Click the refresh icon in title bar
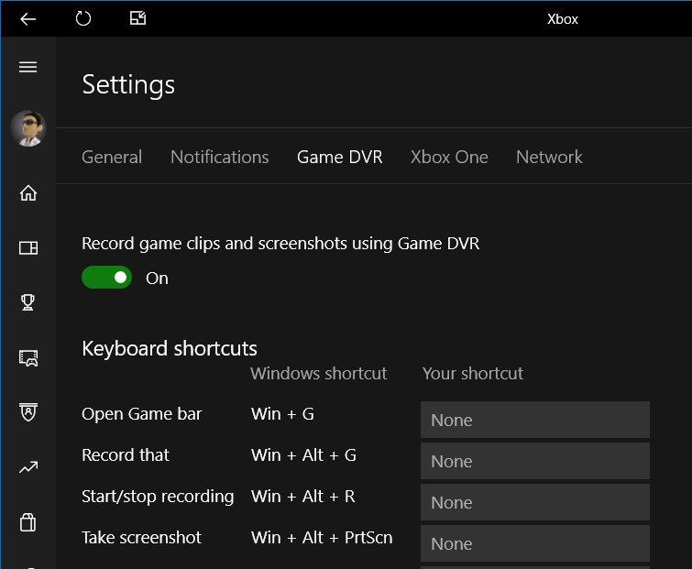Viewport: 692px width, 569px height. 83,18
